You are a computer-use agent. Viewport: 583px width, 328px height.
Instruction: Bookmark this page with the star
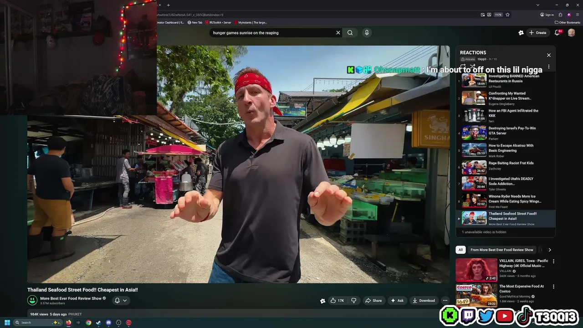(507, 15)
